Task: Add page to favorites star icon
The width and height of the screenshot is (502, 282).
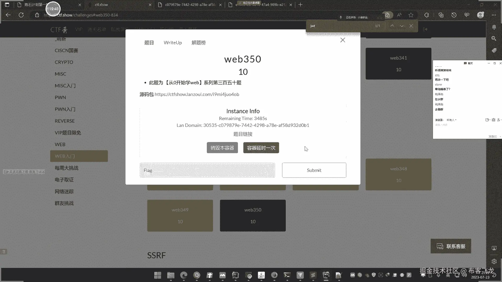Action: coord(411,15)
